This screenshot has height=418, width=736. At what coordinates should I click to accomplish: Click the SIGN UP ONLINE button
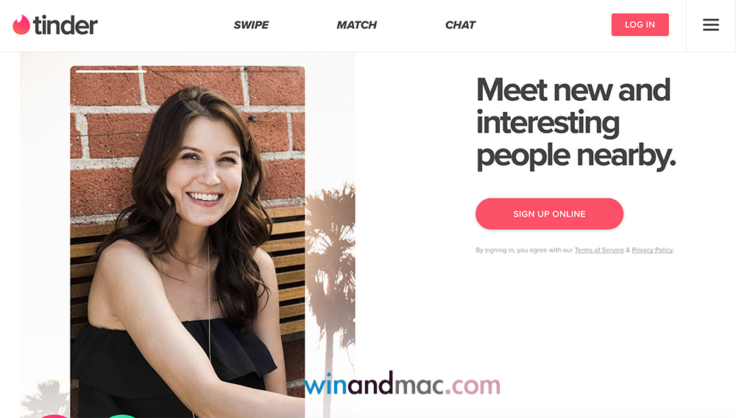click(549, 214)
